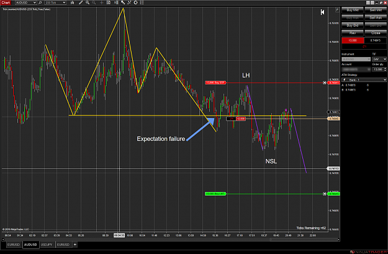Click the horizontal scrollbar thumb
Image resolution: width=388 pixels, height=254 pixels.
click(304, 239)
